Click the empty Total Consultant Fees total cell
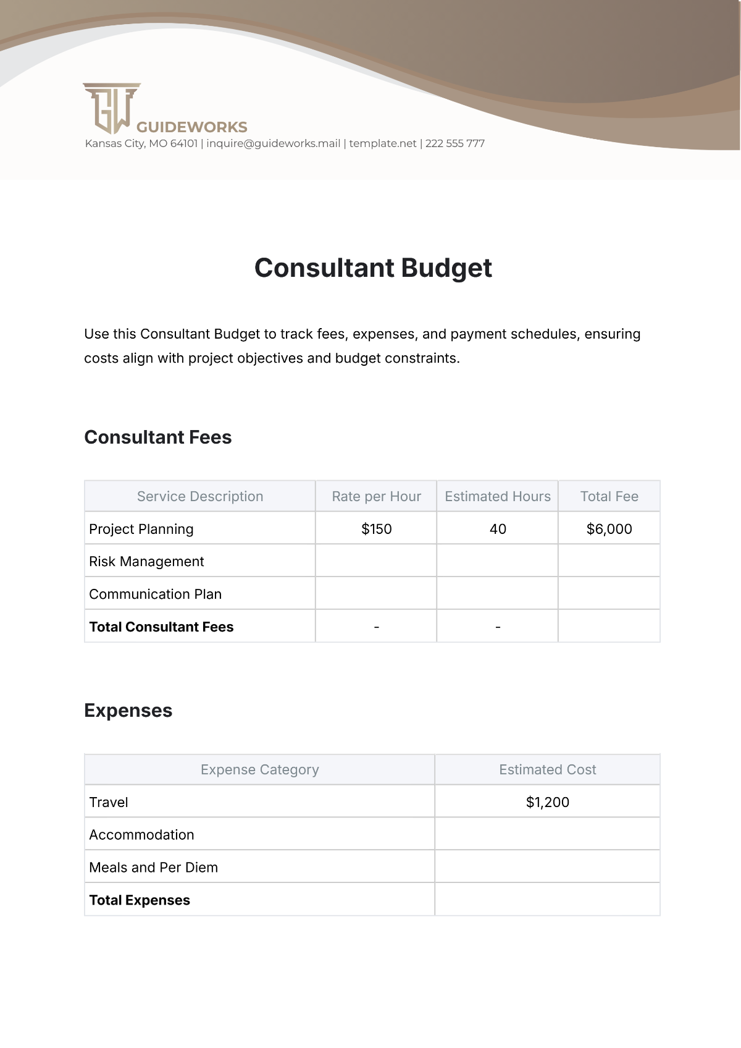 [x=609, y=627]
